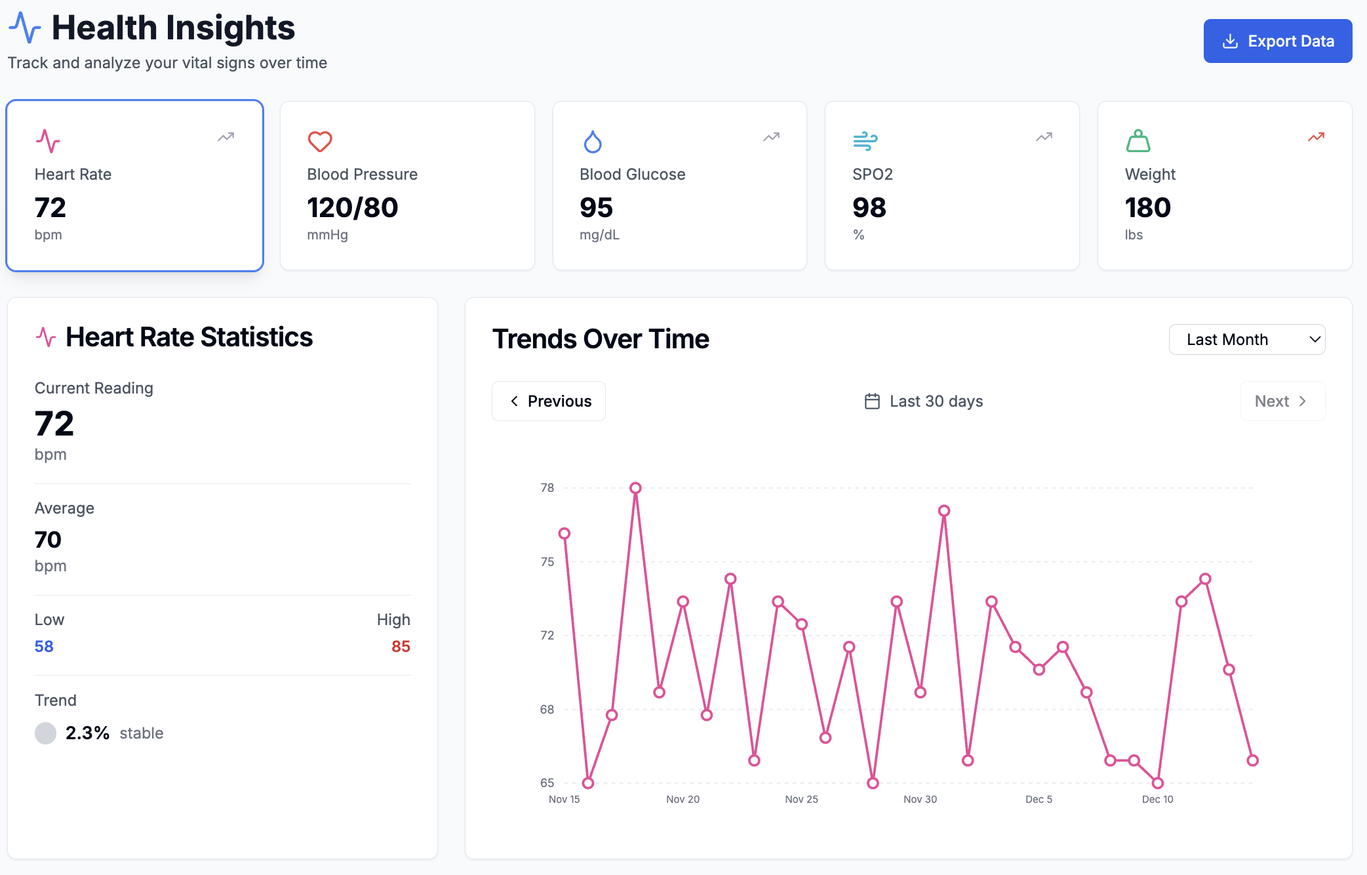Click the trend arrow on Heart Rate card
This screenshot has height=875, width=1367.
[x=226, y=137]
